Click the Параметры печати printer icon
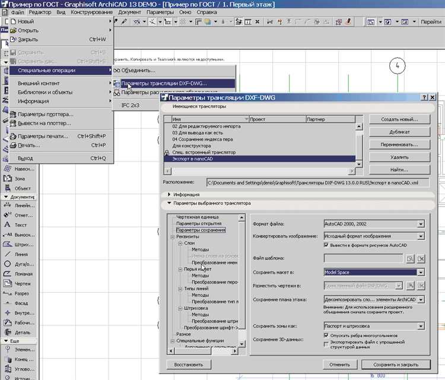The width and height of the screenshot is (445, 380). click(x=13, y=137)
